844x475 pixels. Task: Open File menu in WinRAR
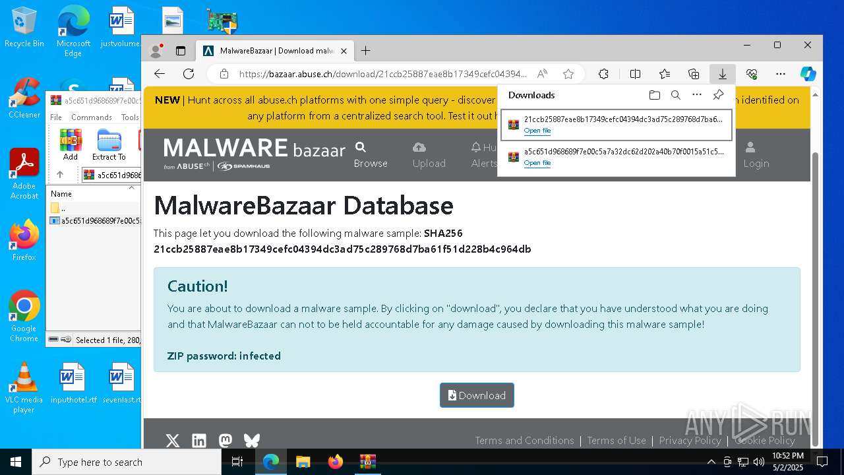[x=56, y=117]
